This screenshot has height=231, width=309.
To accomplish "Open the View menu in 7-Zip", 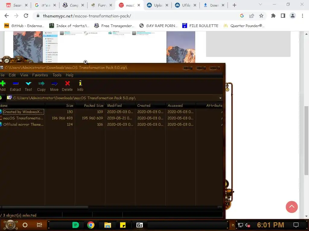I will pyautogui.click(x=24, y=75).
